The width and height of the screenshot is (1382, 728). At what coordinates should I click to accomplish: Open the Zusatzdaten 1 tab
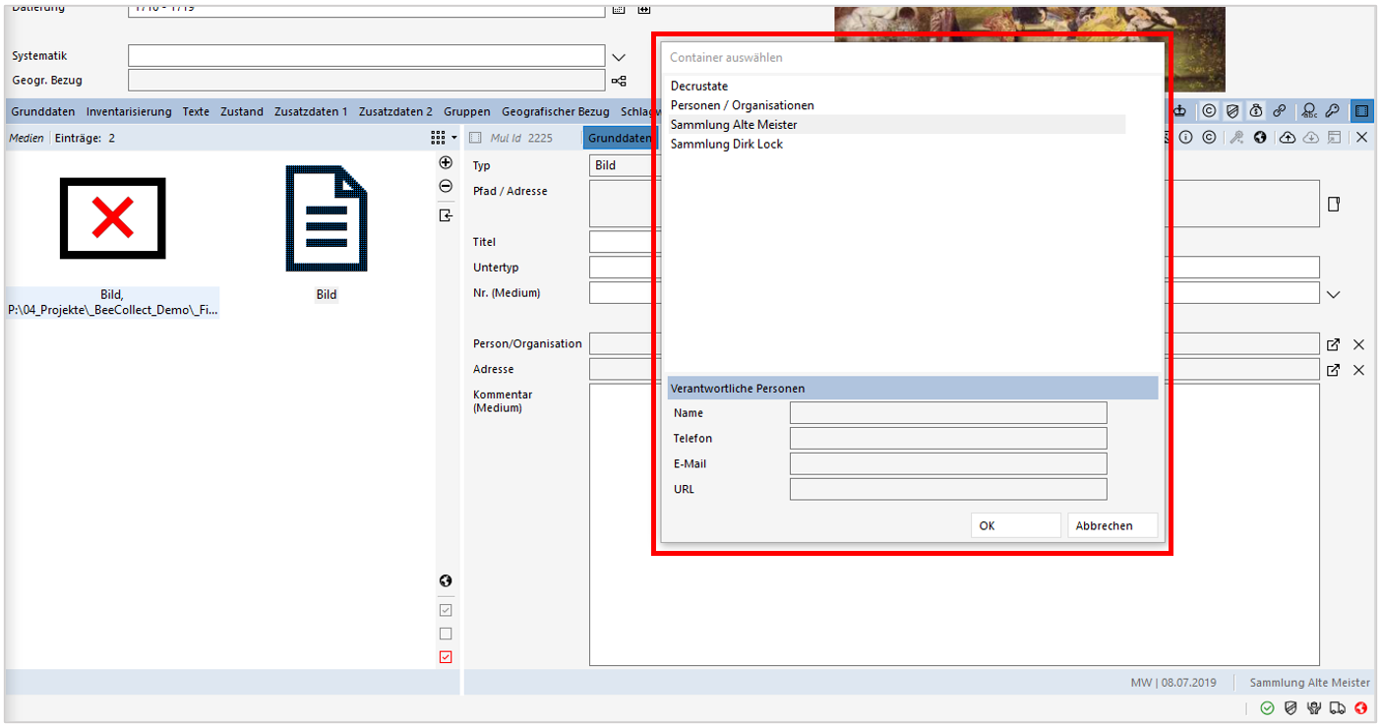[x=311, y=112]
